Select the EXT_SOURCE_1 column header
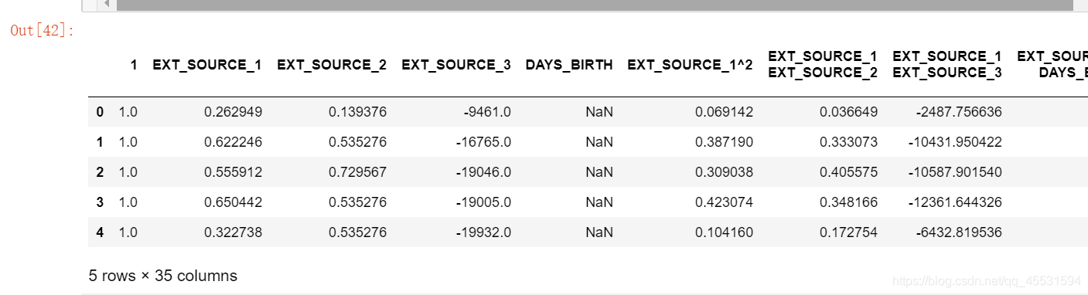1088x295 pixels. tap(207, 65)
